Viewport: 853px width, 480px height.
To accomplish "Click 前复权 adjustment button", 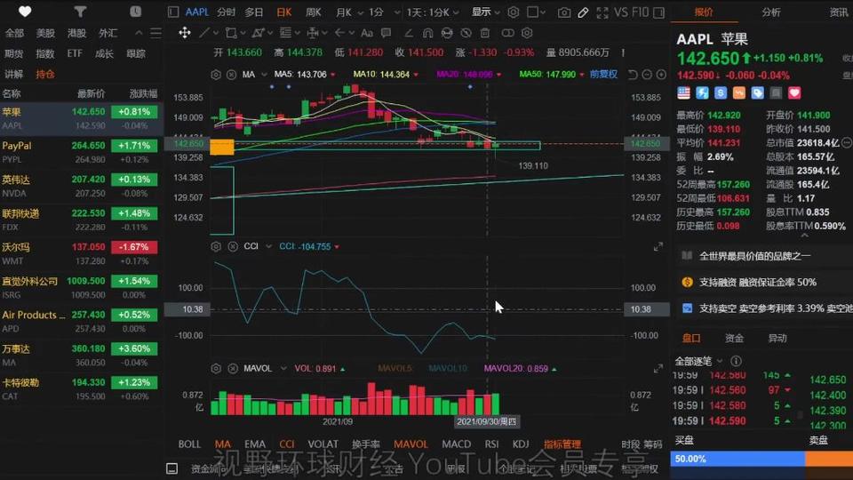I will (x=603, y=74).
